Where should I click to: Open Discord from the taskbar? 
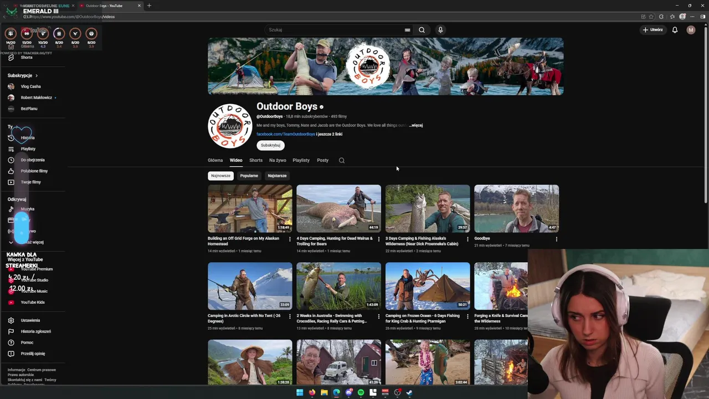point(348,392)
